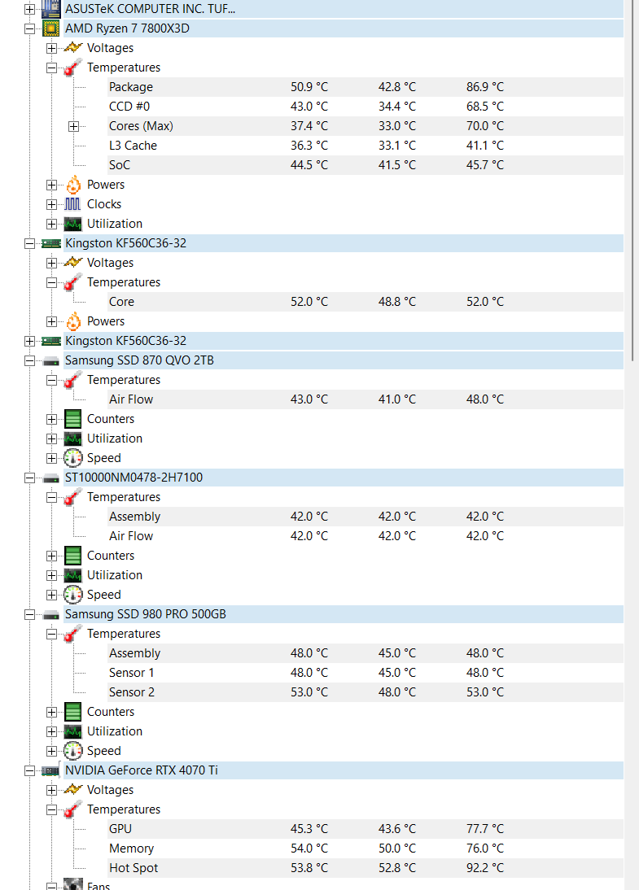Click the thermometer icon for Kingston Temperatures

[73, 282]
